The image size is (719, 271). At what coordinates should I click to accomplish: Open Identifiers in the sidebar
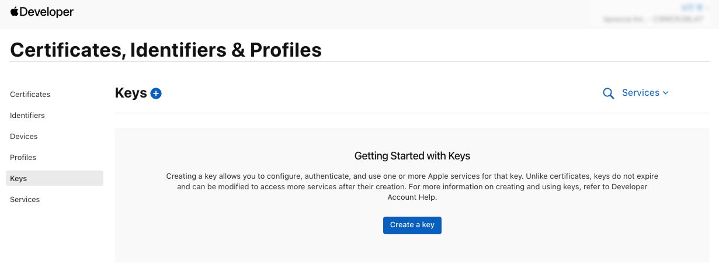pyautogui.click(x=27, y=116)
